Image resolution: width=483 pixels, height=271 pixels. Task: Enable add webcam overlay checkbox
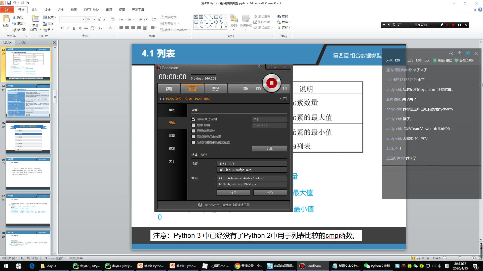[x=193, y=143]
